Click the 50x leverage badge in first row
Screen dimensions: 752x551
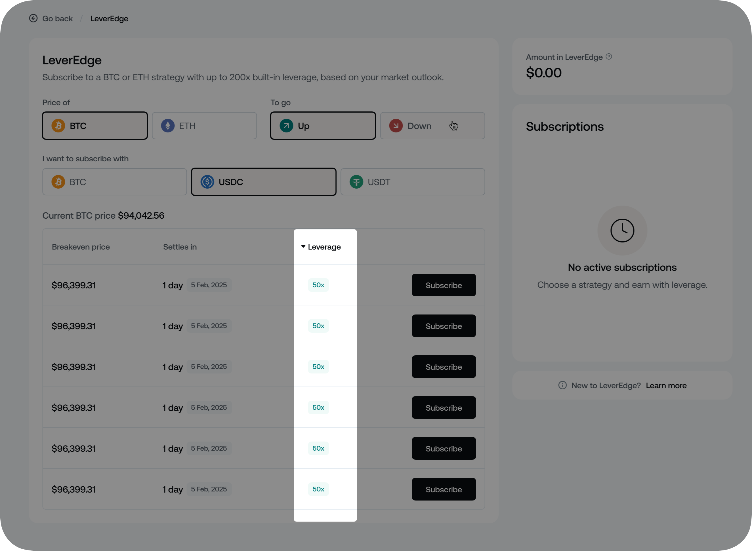click(x=318, y=285)
